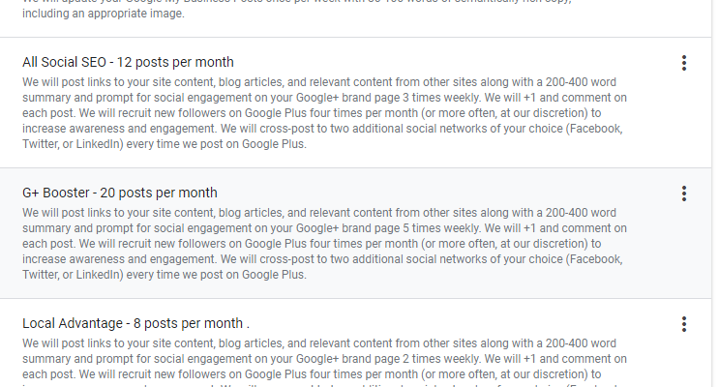The height and width of the screenshot is (387, 719).
Task: Click the last line of G+ Booster description
Action: pyautogui.click(x=165, y=276)
